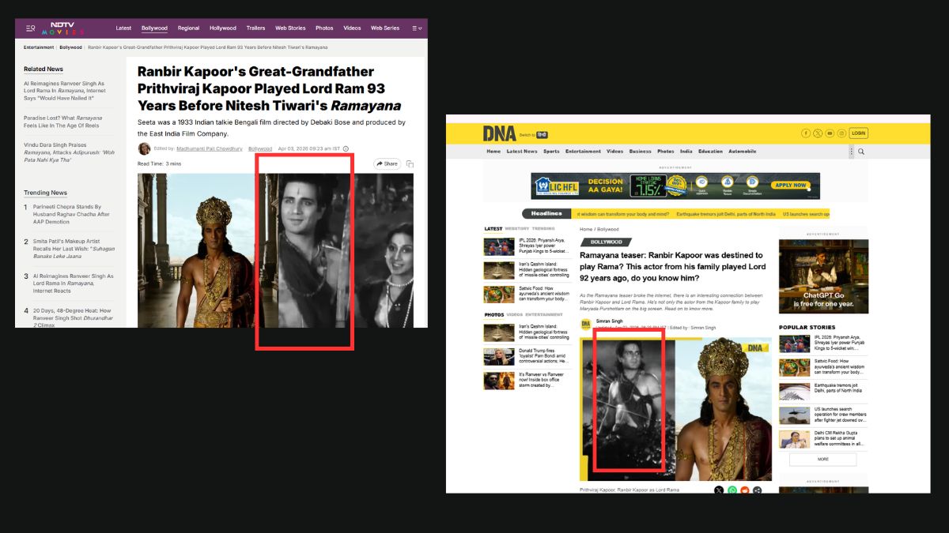Open DNA Facebook page icon
Screen dimensions: 949x533
806,133
